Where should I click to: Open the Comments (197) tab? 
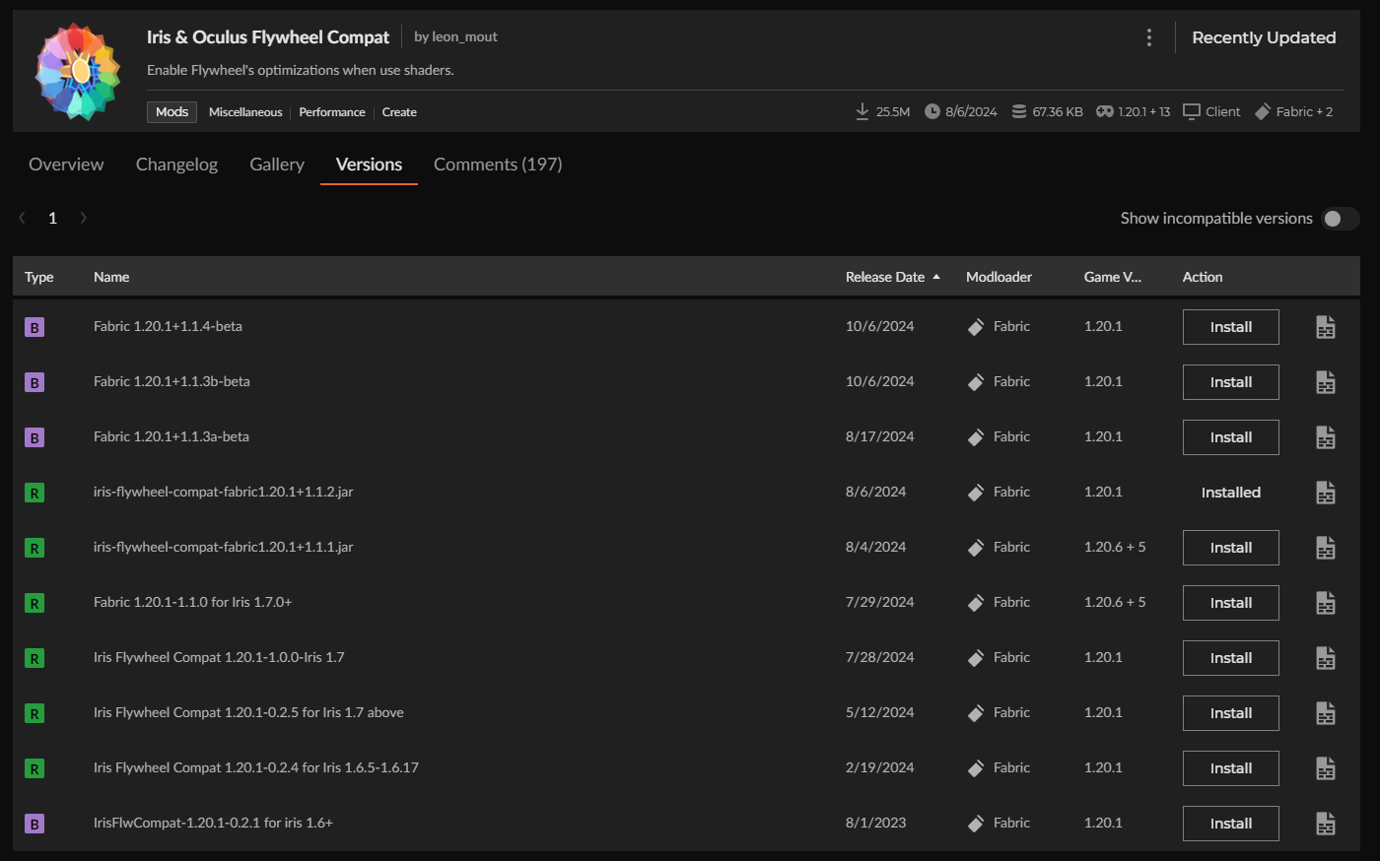point(498,165)
